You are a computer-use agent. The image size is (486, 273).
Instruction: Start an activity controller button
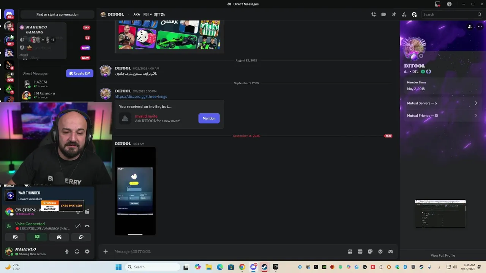tap(59, 237)
